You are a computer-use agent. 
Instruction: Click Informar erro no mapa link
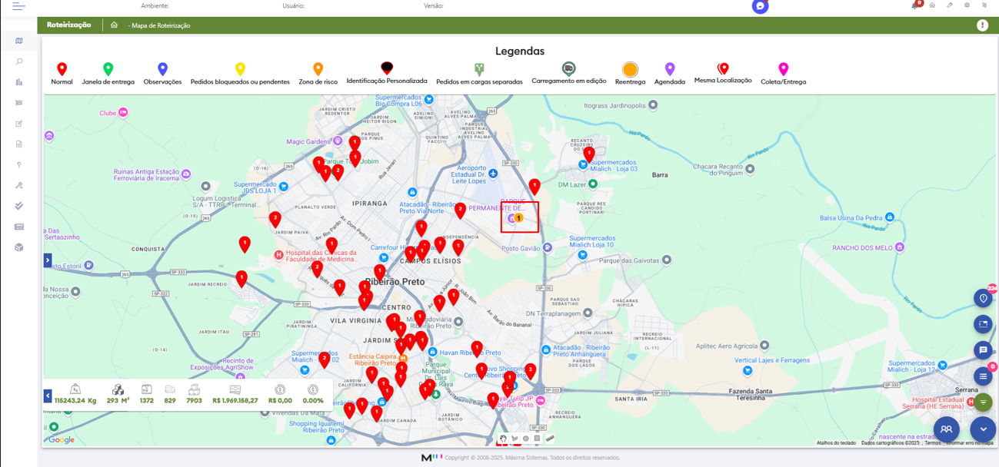(969, 443)
